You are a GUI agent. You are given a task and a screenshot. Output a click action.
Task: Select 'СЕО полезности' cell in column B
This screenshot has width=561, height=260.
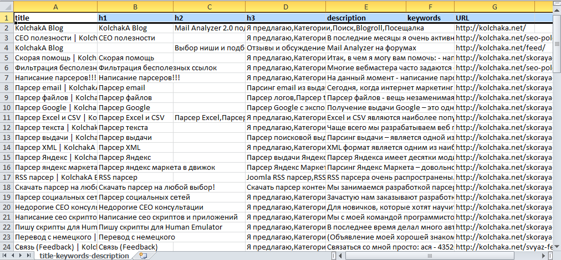pos(135,38)
